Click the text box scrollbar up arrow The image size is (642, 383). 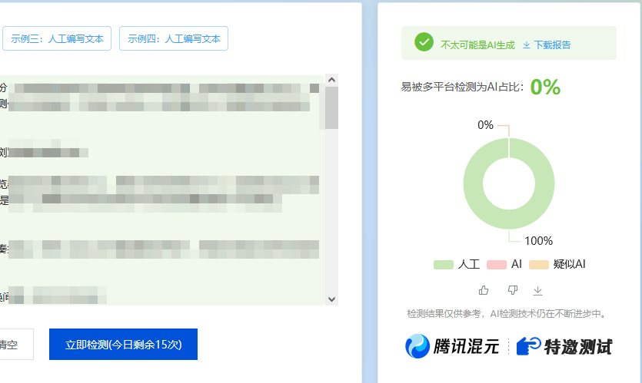[x=331, y=80]
